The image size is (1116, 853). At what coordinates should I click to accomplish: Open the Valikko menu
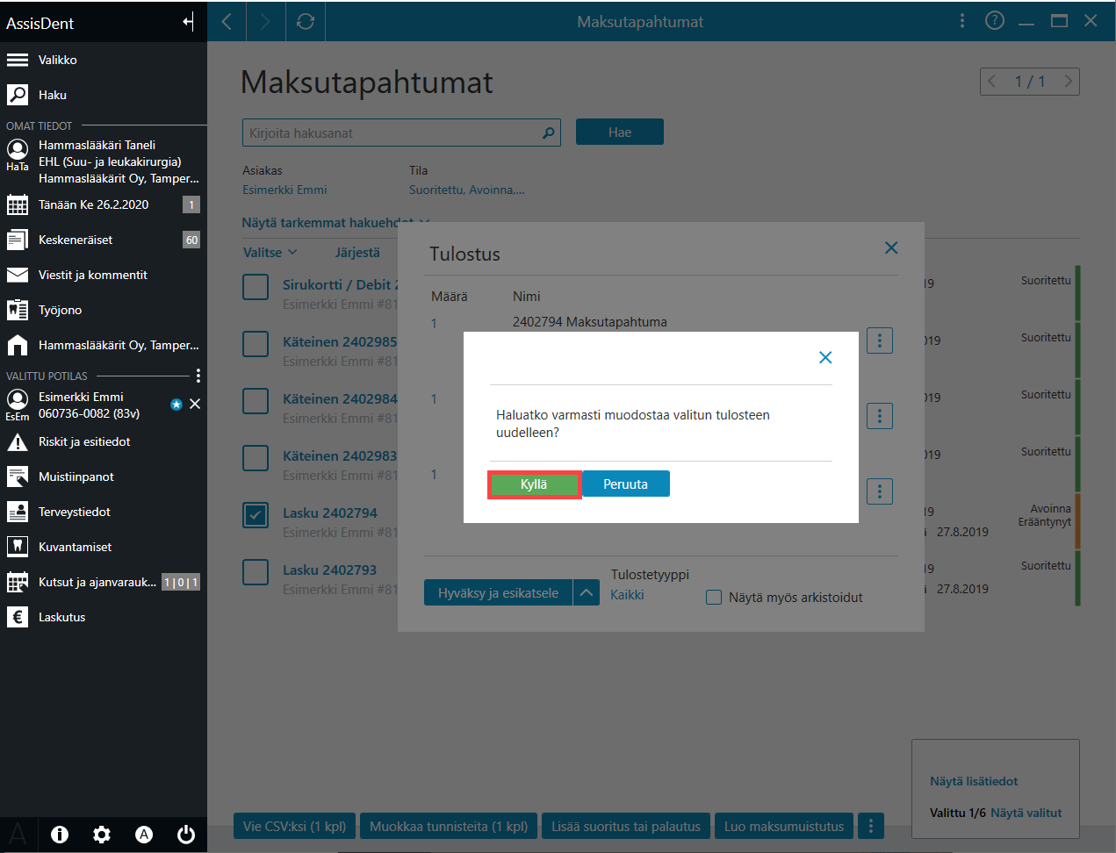click(x=57, y=60)
